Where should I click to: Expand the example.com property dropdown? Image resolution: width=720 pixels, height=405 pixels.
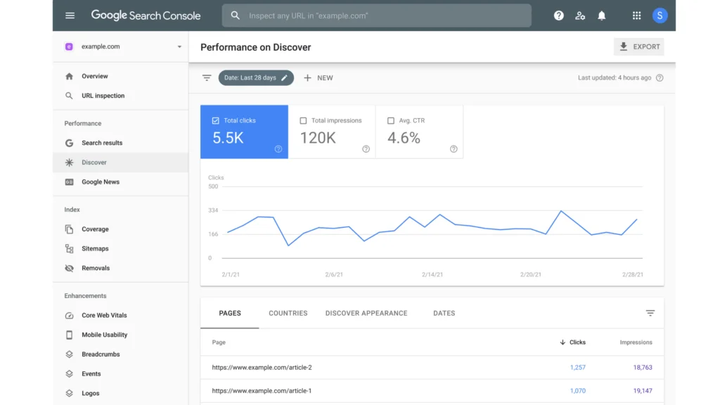tap(179, 46)
